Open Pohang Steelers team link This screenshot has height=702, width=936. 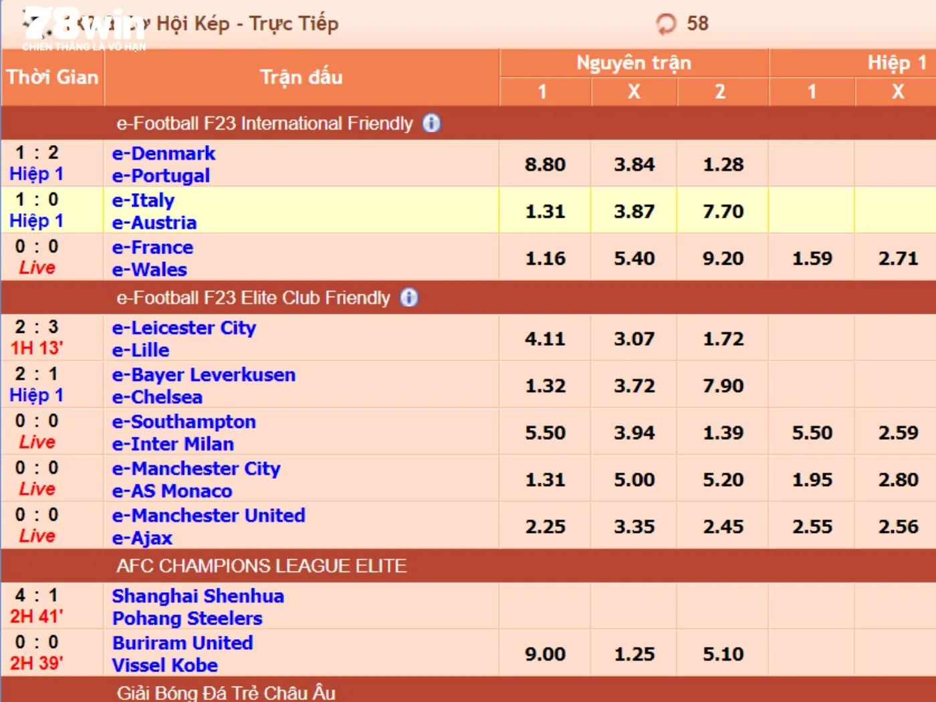187,618
